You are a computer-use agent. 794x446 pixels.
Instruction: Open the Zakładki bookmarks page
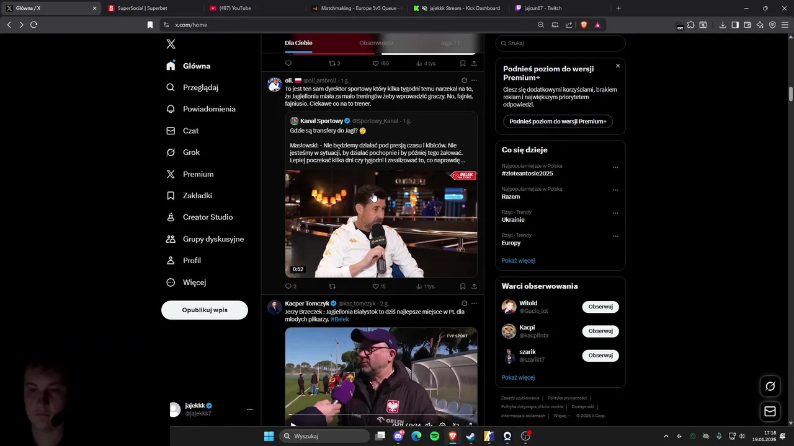point(189,196)
